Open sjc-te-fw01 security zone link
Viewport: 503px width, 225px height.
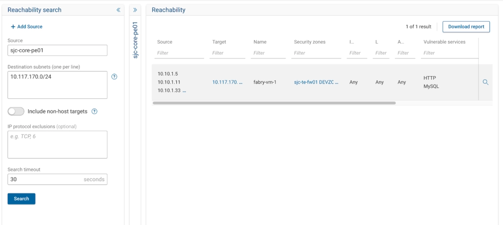(x=315, y=83)
